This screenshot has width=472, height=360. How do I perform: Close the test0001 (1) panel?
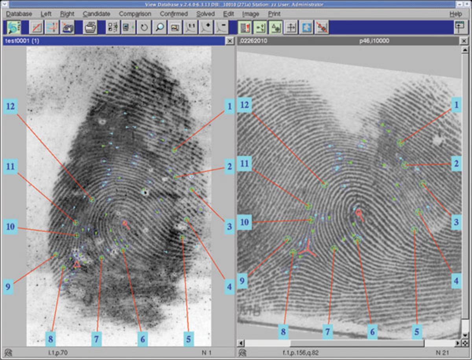pyautogui.click(x=230, y=41)
